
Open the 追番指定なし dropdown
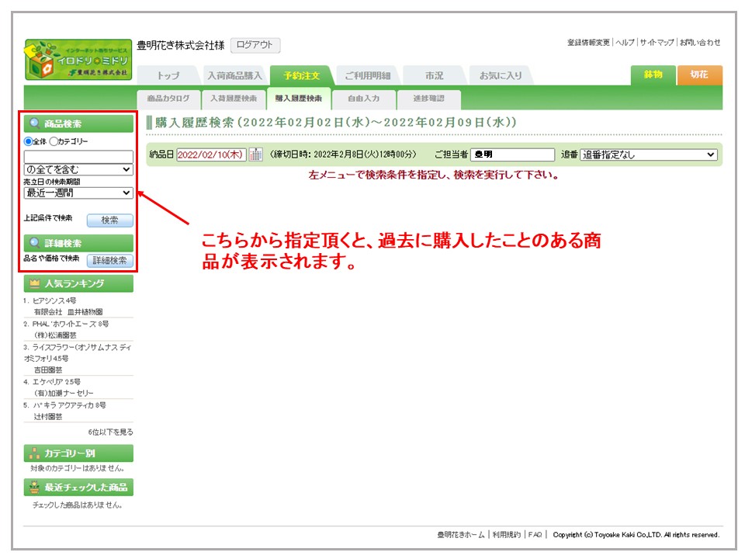(x=649, y=155)
